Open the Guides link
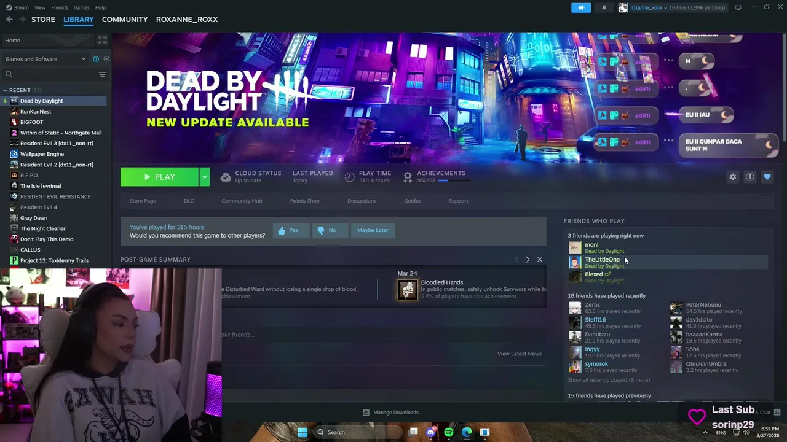Screen dimensions: 787x442 tap(413, 201)
